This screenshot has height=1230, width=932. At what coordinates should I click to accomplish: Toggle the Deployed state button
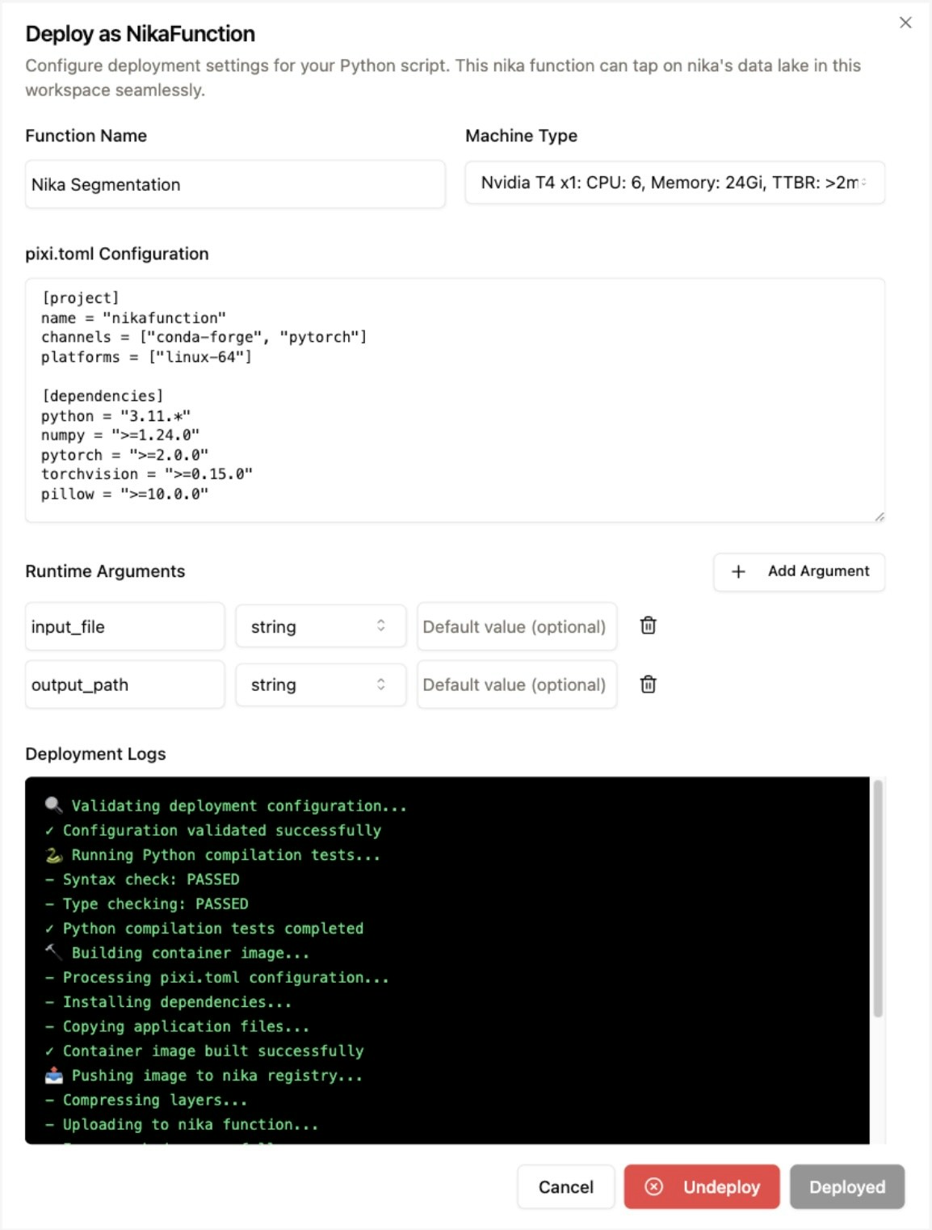[846, 1186]
